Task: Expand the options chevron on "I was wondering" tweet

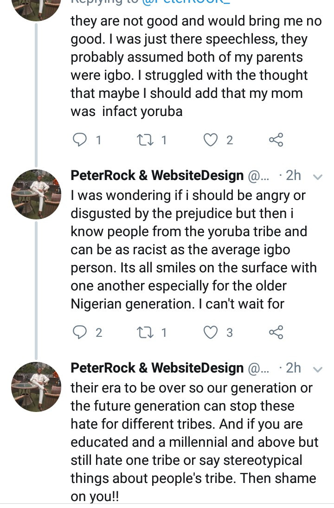Action: pyautogui.click(x=318, y=176)
